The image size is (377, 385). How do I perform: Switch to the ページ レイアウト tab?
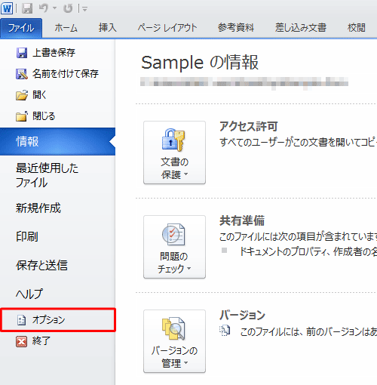[x=167, y=28]
